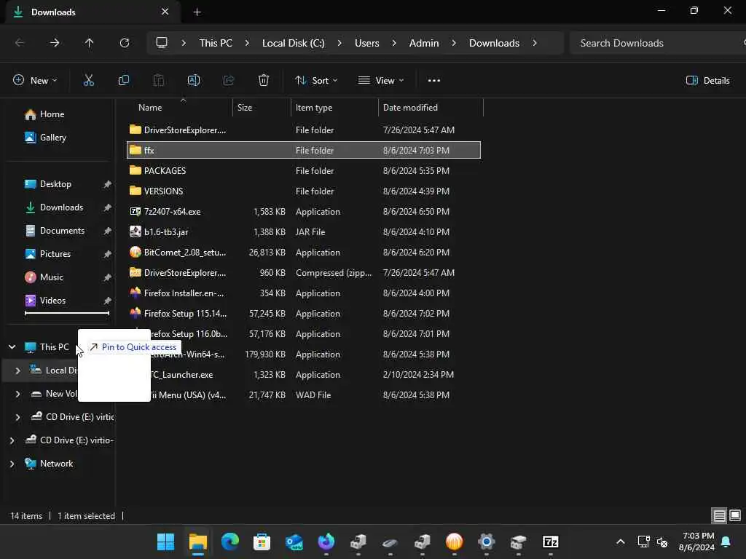Viewport: 746px width, 559px height.
Task: Open Microsoft Edge from taskbar
Action: (229, 542)
